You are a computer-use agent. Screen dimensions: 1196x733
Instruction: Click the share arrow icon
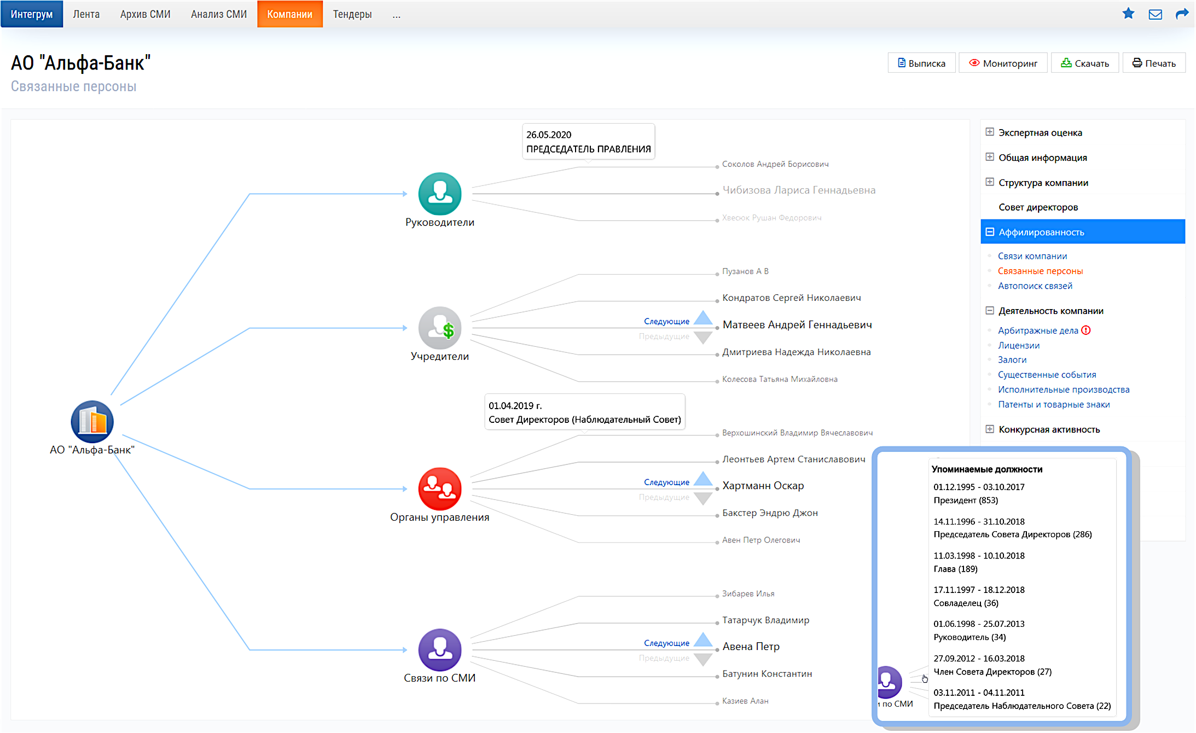[1182, 14]
